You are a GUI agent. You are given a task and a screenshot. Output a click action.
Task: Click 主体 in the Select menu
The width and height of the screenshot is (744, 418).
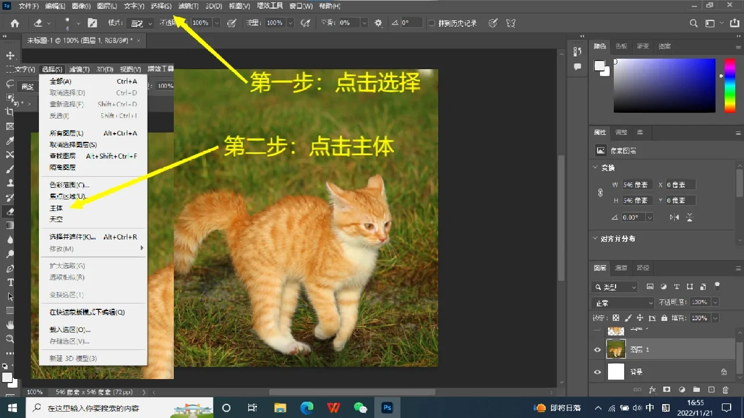click(x=56, y=208)
